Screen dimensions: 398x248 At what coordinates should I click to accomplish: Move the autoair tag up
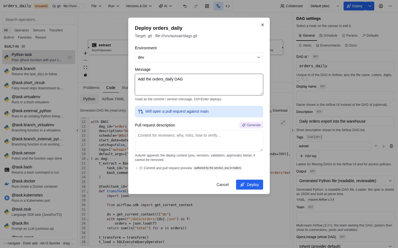click(x=376, y=146)
